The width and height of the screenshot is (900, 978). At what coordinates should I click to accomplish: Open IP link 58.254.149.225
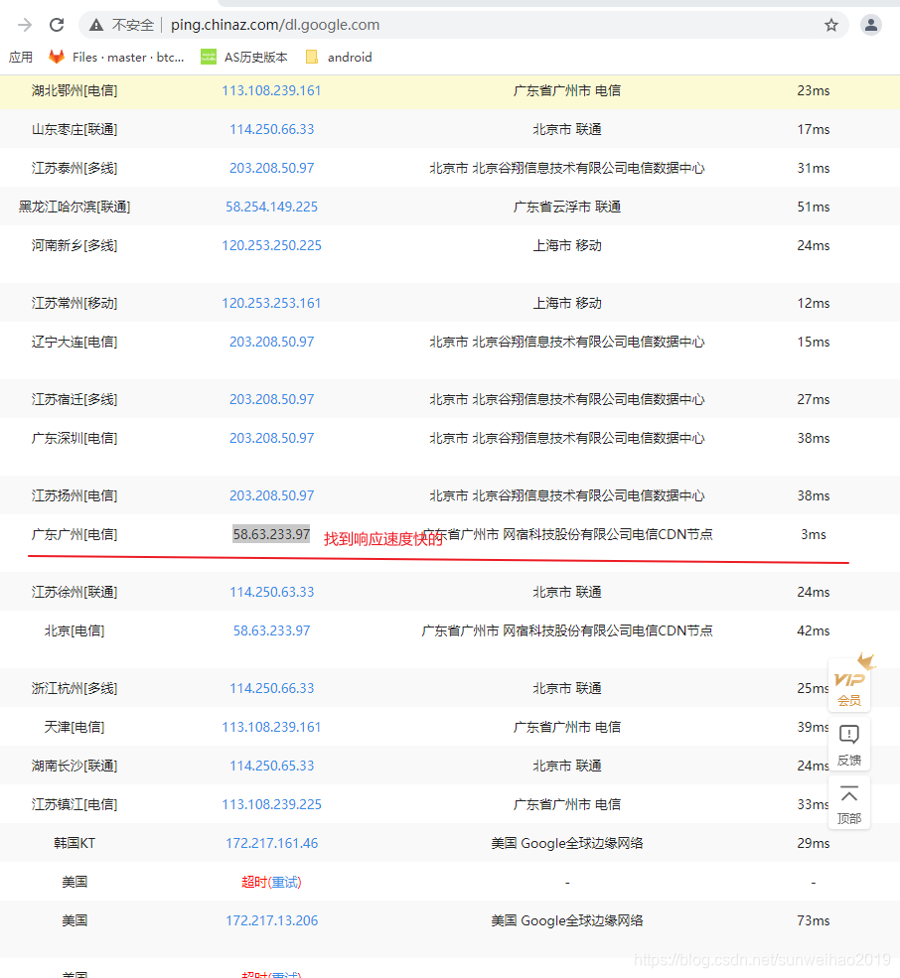pyautogui.click(x=271, y=208)
